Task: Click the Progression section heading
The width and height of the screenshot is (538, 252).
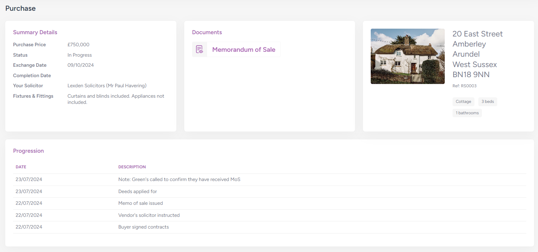Action: pyautogui.click(x=28, y=151)
